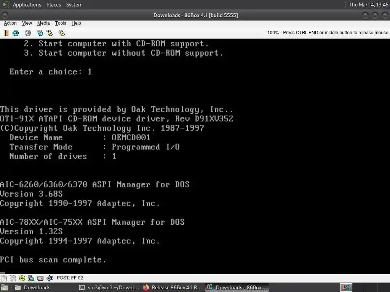390x292 pixels.
Task: Click 'This driver is provided by Oak' line
Action: 117,109
